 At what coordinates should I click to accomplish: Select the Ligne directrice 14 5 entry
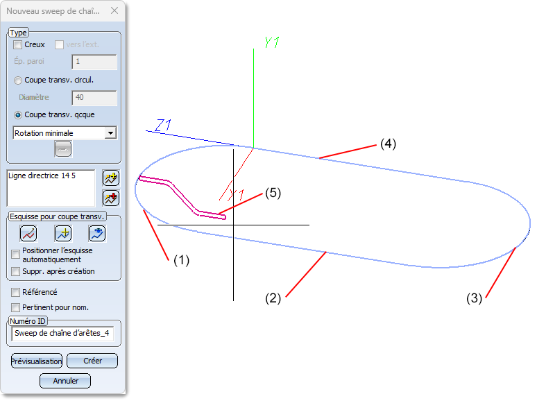42,175
